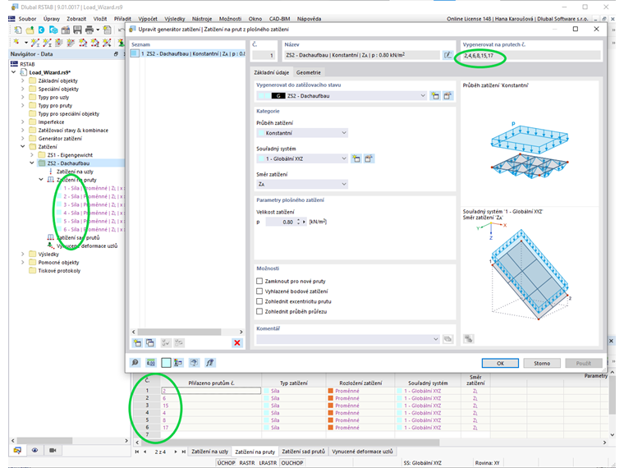Image resolution: width=624 pixels, height=468 pixels.
Task: Increase the p value with the spinner
Action: [x=298, y=220]
